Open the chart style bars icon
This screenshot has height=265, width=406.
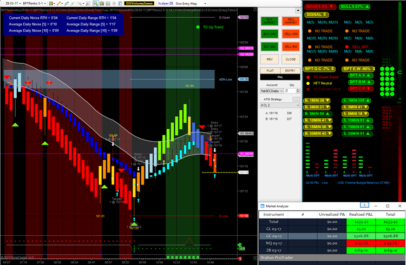tap(50, 4)
